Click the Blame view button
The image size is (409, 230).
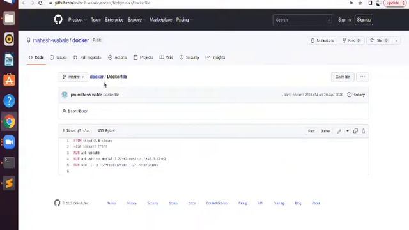pyautogui.click(x=325, y=131)
